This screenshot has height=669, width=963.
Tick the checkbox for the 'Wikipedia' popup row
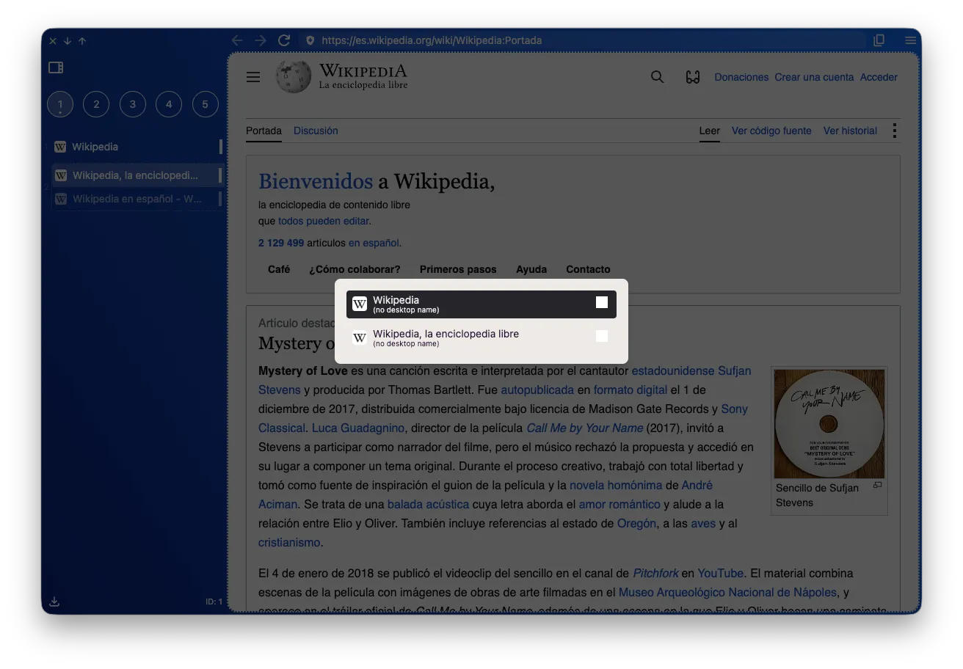(602, 302)
